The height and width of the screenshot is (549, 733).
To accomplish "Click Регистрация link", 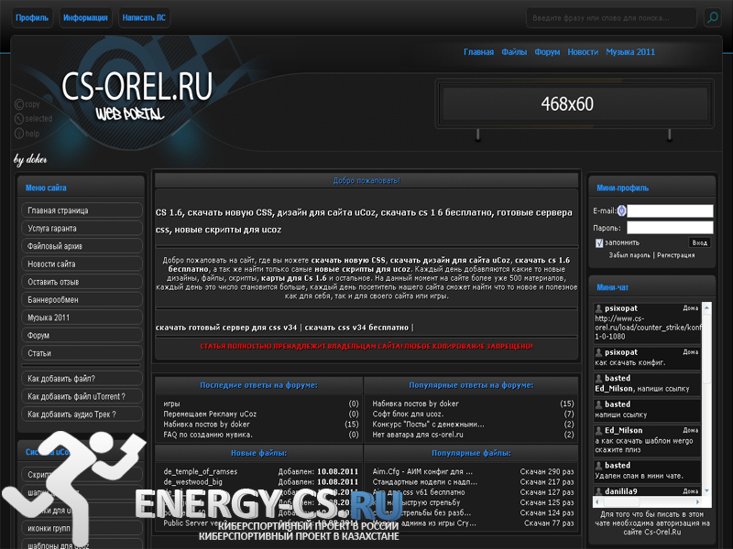I will point(675,255).
